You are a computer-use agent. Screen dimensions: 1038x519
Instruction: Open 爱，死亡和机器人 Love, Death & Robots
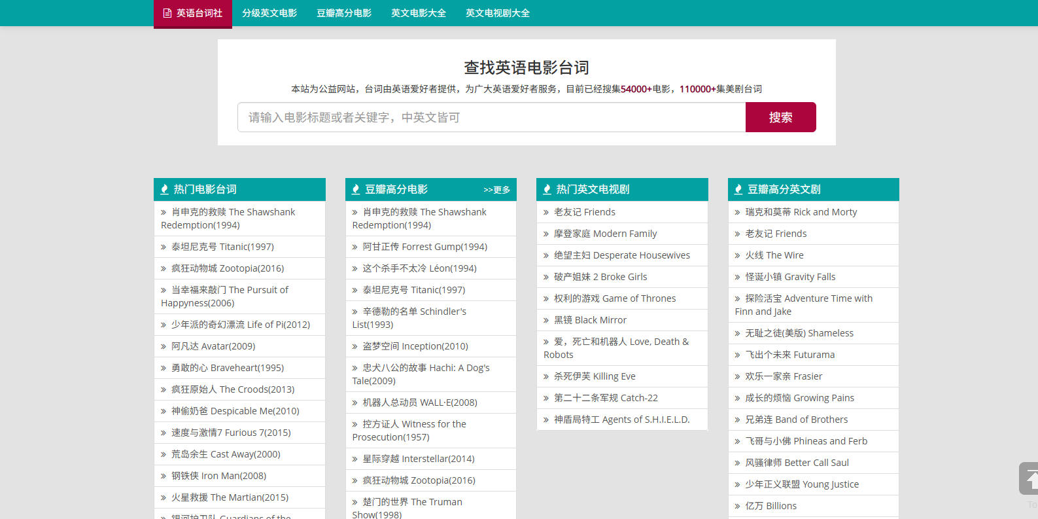click(616, 348)
